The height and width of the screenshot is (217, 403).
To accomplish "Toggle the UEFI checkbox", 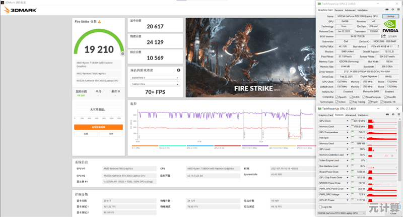I will point(389,36).
